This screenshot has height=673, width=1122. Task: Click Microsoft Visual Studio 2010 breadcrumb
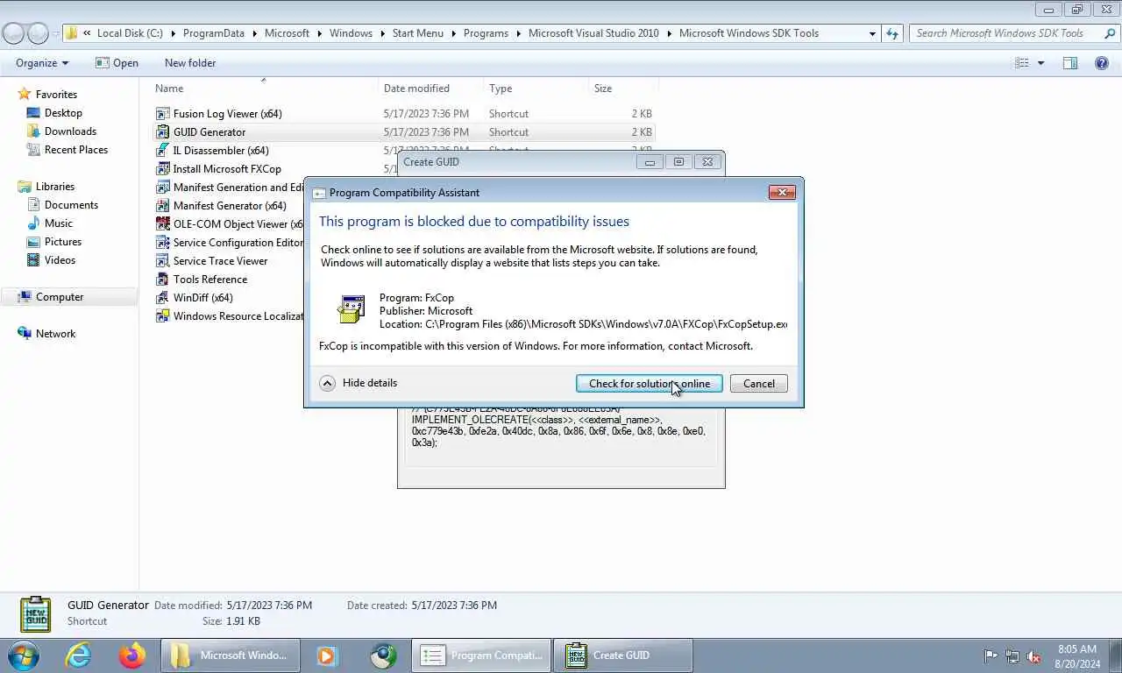[593, 33]
